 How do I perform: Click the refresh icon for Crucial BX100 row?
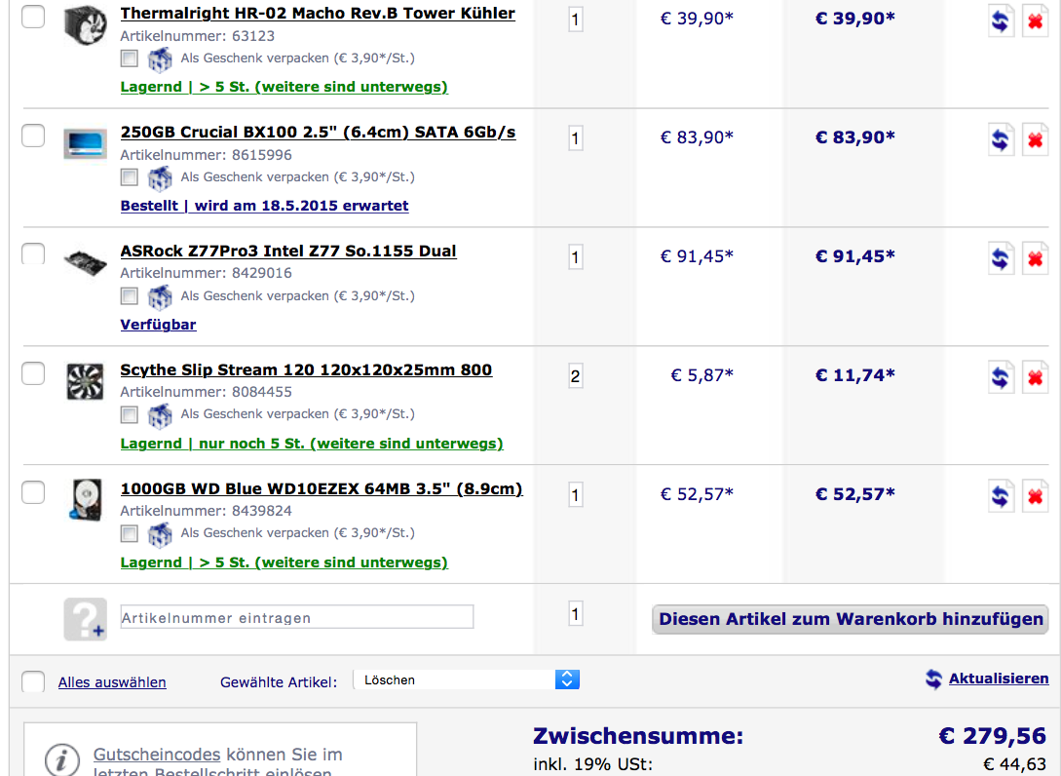coord(1001,139)
